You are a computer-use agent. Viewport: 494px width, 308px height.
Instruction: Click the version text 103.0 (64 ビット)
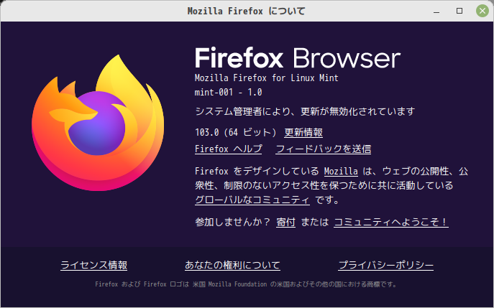236,132
